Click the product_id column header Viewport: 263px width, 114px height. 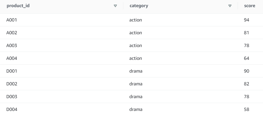click(x=18, y=6)
